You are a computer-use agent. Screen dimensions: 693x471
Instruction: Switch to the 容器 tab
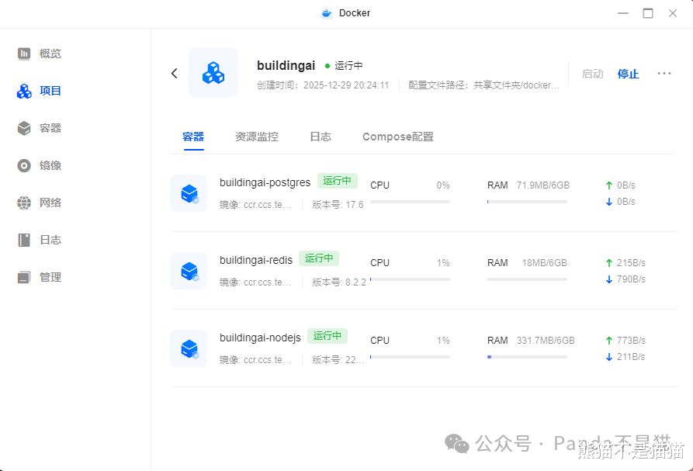[193, 137]
